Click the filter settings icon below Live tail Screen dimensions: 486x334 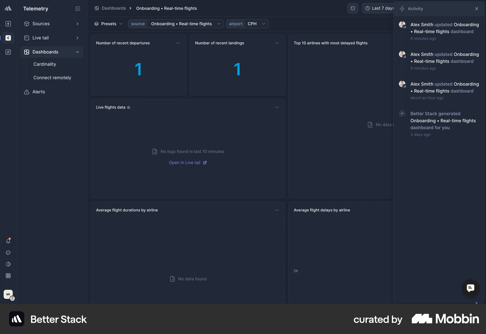(8, 52)
